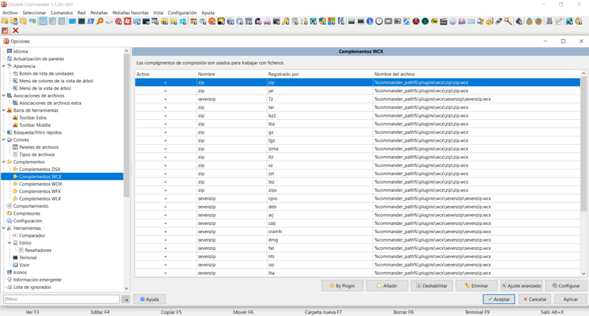Click the magnifying glass search toolbar icon
The height and width of the screenshot is (316, 589).
[100, 21]
